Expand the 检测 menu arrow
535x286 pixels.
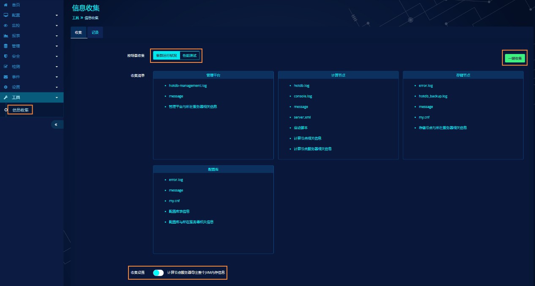click(x=57, y=67)
